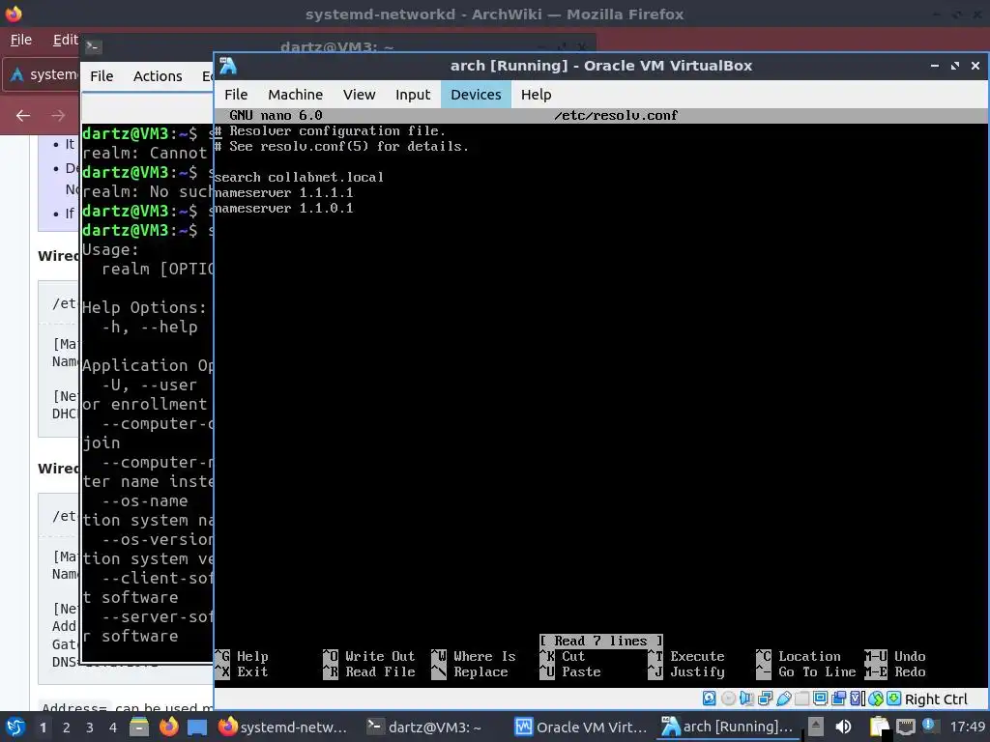Click the Replace shortcut label in nano
Image resolution: width=990 pixels, height=742 pixels.
click(480, 672)
